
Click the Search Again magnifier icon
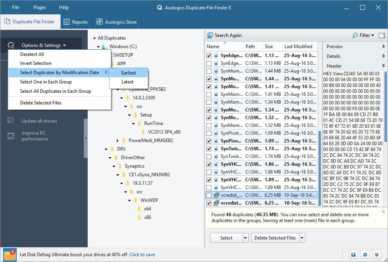[x=210, y=35]
